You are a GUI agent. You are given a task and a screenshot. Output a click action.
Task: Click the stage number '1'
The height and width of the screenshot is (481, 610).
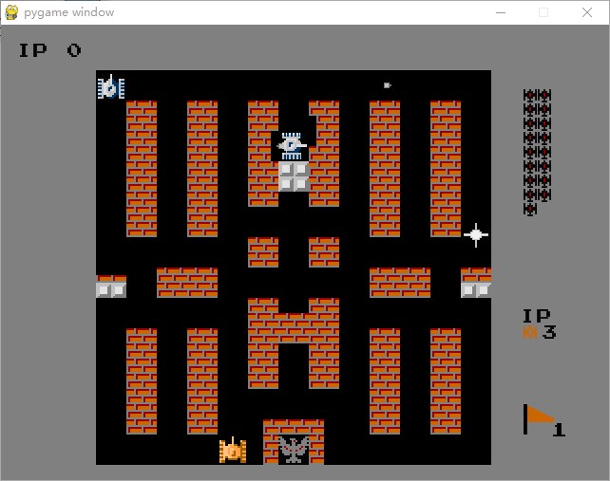pos(559,430)
